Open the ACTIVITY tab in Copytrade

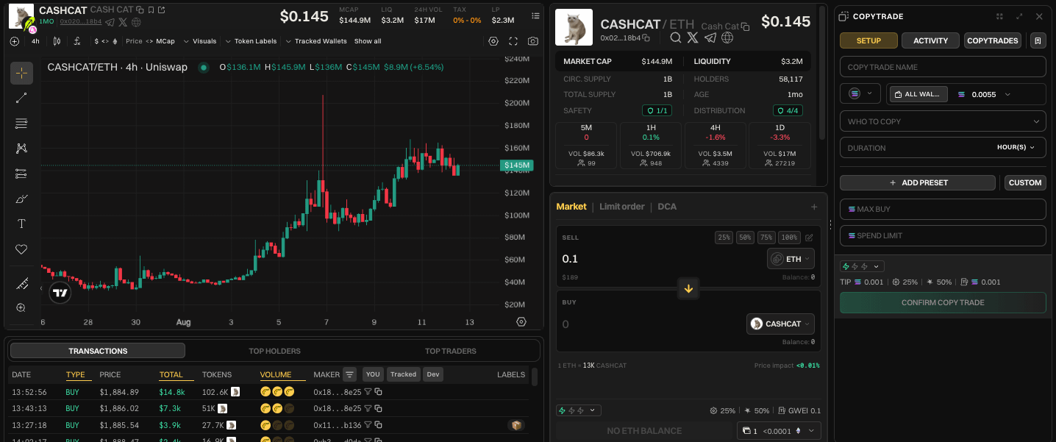pyautogui.click(x=930, y=40)
